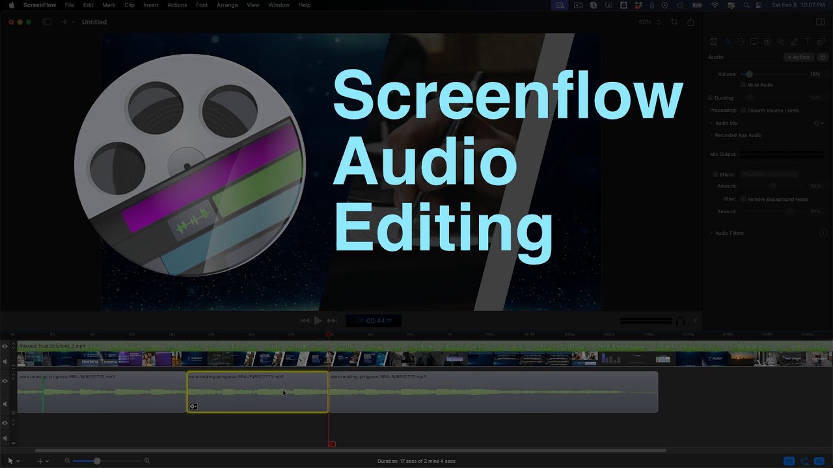The width and height of the screenshot is (833, 468).
Task: Open the canvas zoom percentage stepper
Action: click(658, 22)
